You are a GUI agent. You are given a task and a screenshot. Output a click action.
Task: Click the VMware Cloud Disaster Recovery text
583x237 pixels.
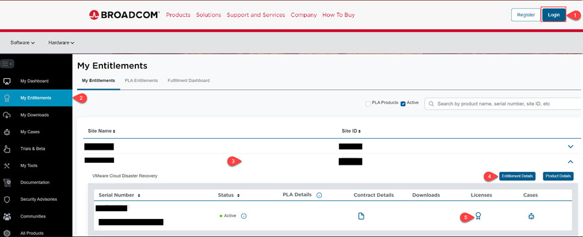point(124,176)
